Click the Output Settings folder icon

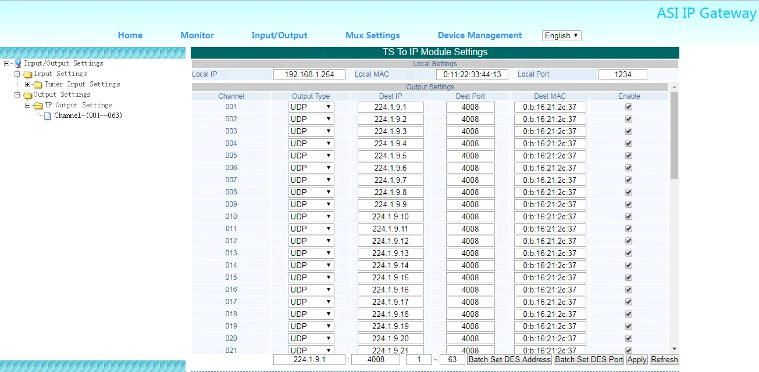coord(27,95)
